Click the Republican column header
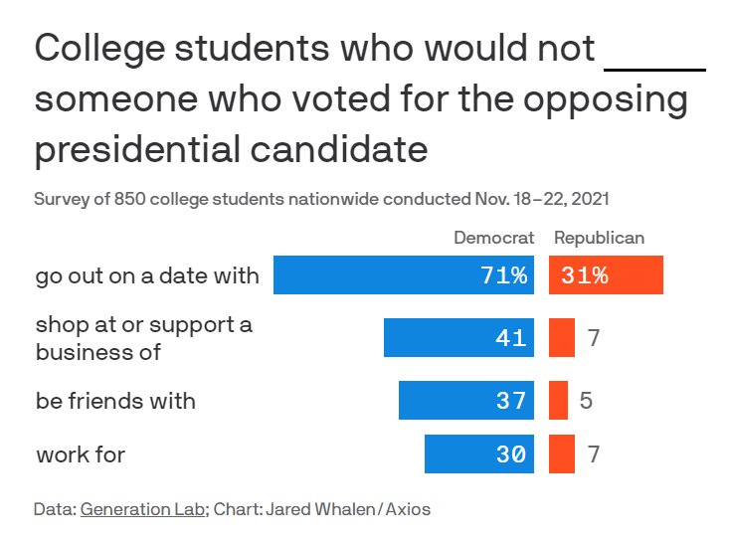Image resolution: width=729 pixels, height=541 pixels. (x=599, y=238)
